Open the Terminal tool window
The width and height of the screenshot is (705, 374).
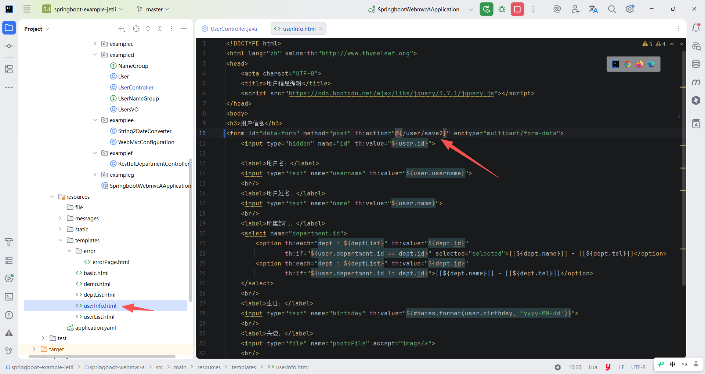click(x=9, y=297)
